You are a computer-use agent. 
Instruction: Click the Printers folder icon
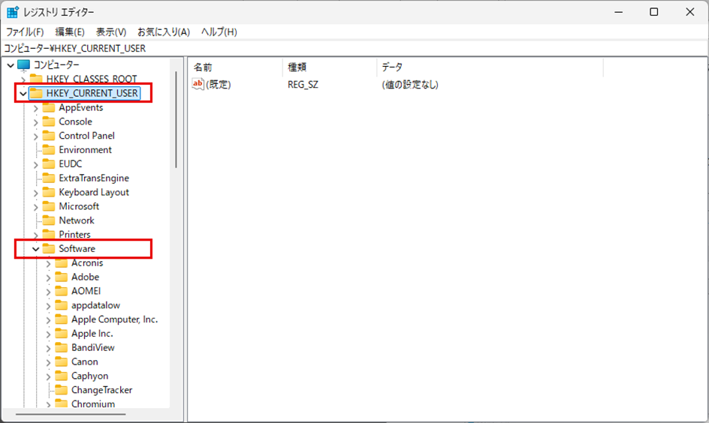[49, 234]
